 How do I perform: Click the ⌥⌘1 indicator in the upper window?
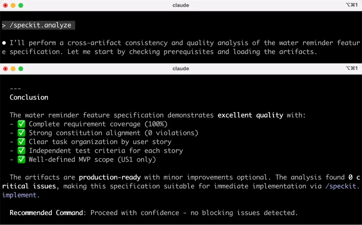click(x=352, y=5)
